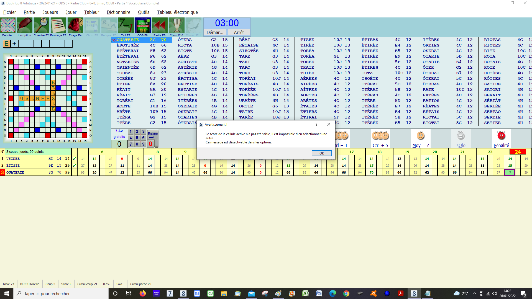Screen dimensions: 532x299
Task: Click the Arrêt timer button
Action: [239, 32]
